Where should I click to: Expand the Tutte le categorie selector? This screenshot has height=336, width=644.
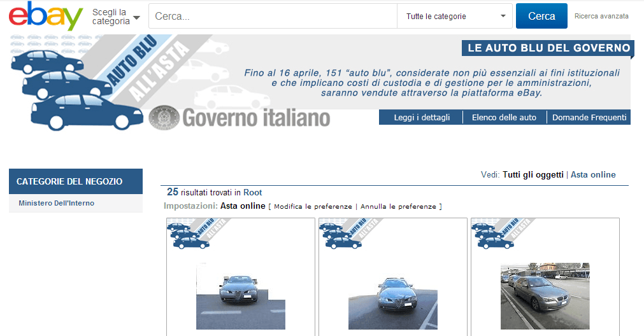tap(455, 17)
